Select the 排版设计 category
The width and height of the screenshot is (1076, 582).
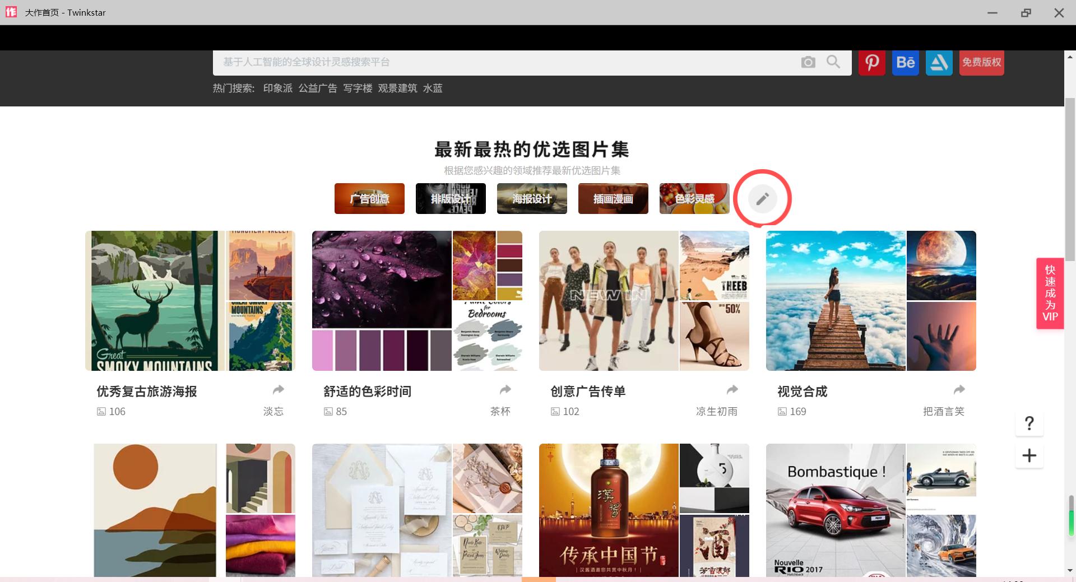pyautogui.click(x=451, y=199)
